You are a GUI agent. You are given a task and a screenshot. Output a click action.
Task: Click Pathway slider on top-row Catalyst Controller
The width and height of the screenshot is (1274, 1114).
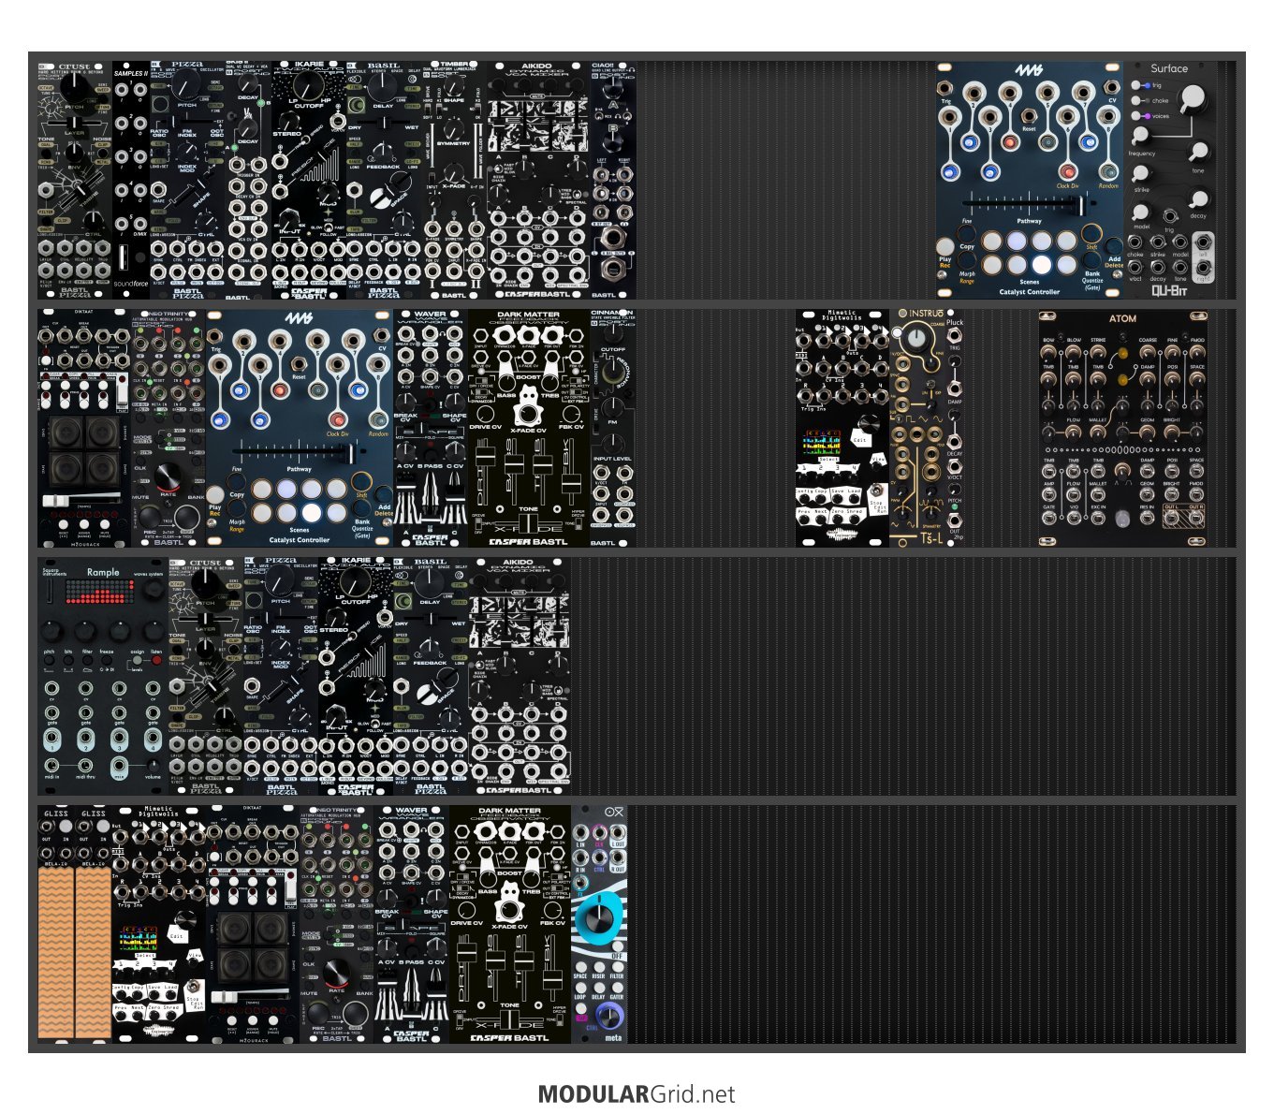pos(1076,204)
